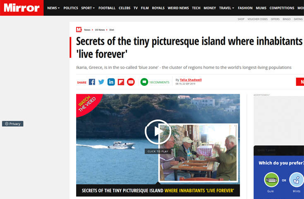Choose the Mints option in the poll
This screenshot has height=199, width=304.
(x=297, y=180)
